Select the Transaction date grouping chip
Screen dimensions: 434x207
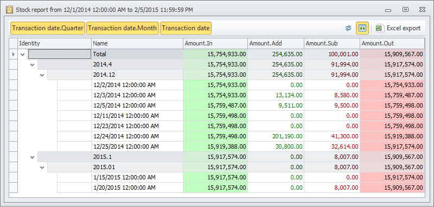pyautogui.click(x=186, y=28)
